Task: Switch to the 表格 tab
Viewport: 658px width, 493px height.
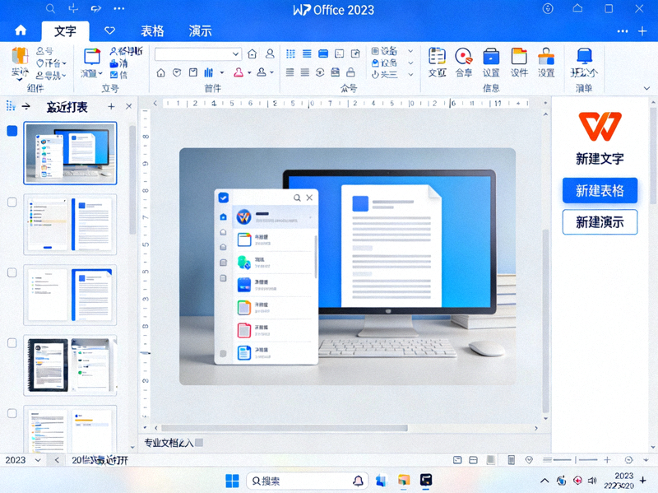Action: [x=152, y=30]
